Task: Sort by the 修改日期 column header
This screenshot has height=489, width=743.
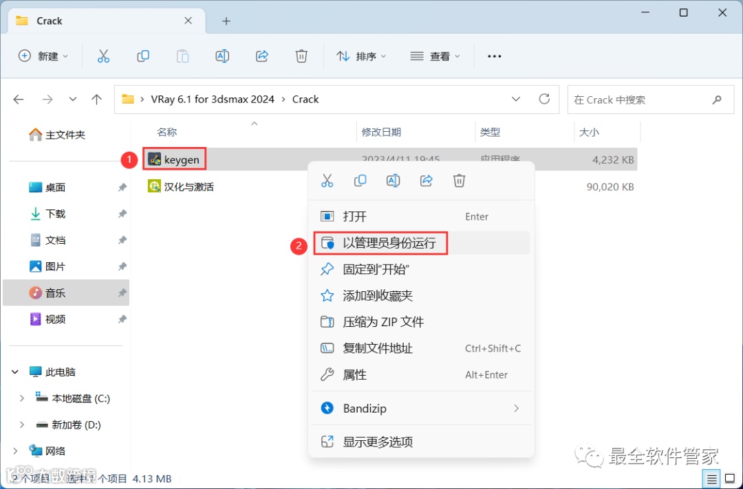Action: click(x=381, y=132)
